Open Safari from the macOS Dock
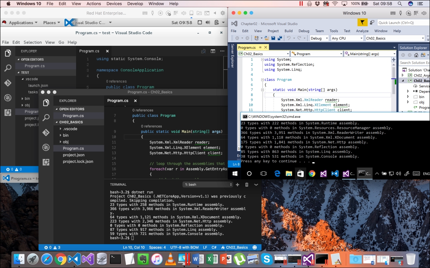 tap(47, 259)
